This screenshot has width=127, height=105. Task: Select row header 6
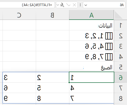pyautogui.click(x=121, y=77)
